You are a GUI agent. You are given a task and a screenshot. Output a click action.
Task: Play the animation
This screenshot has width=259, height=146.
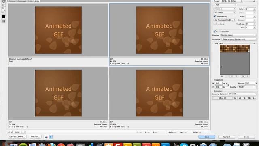[x=244, y=98]
